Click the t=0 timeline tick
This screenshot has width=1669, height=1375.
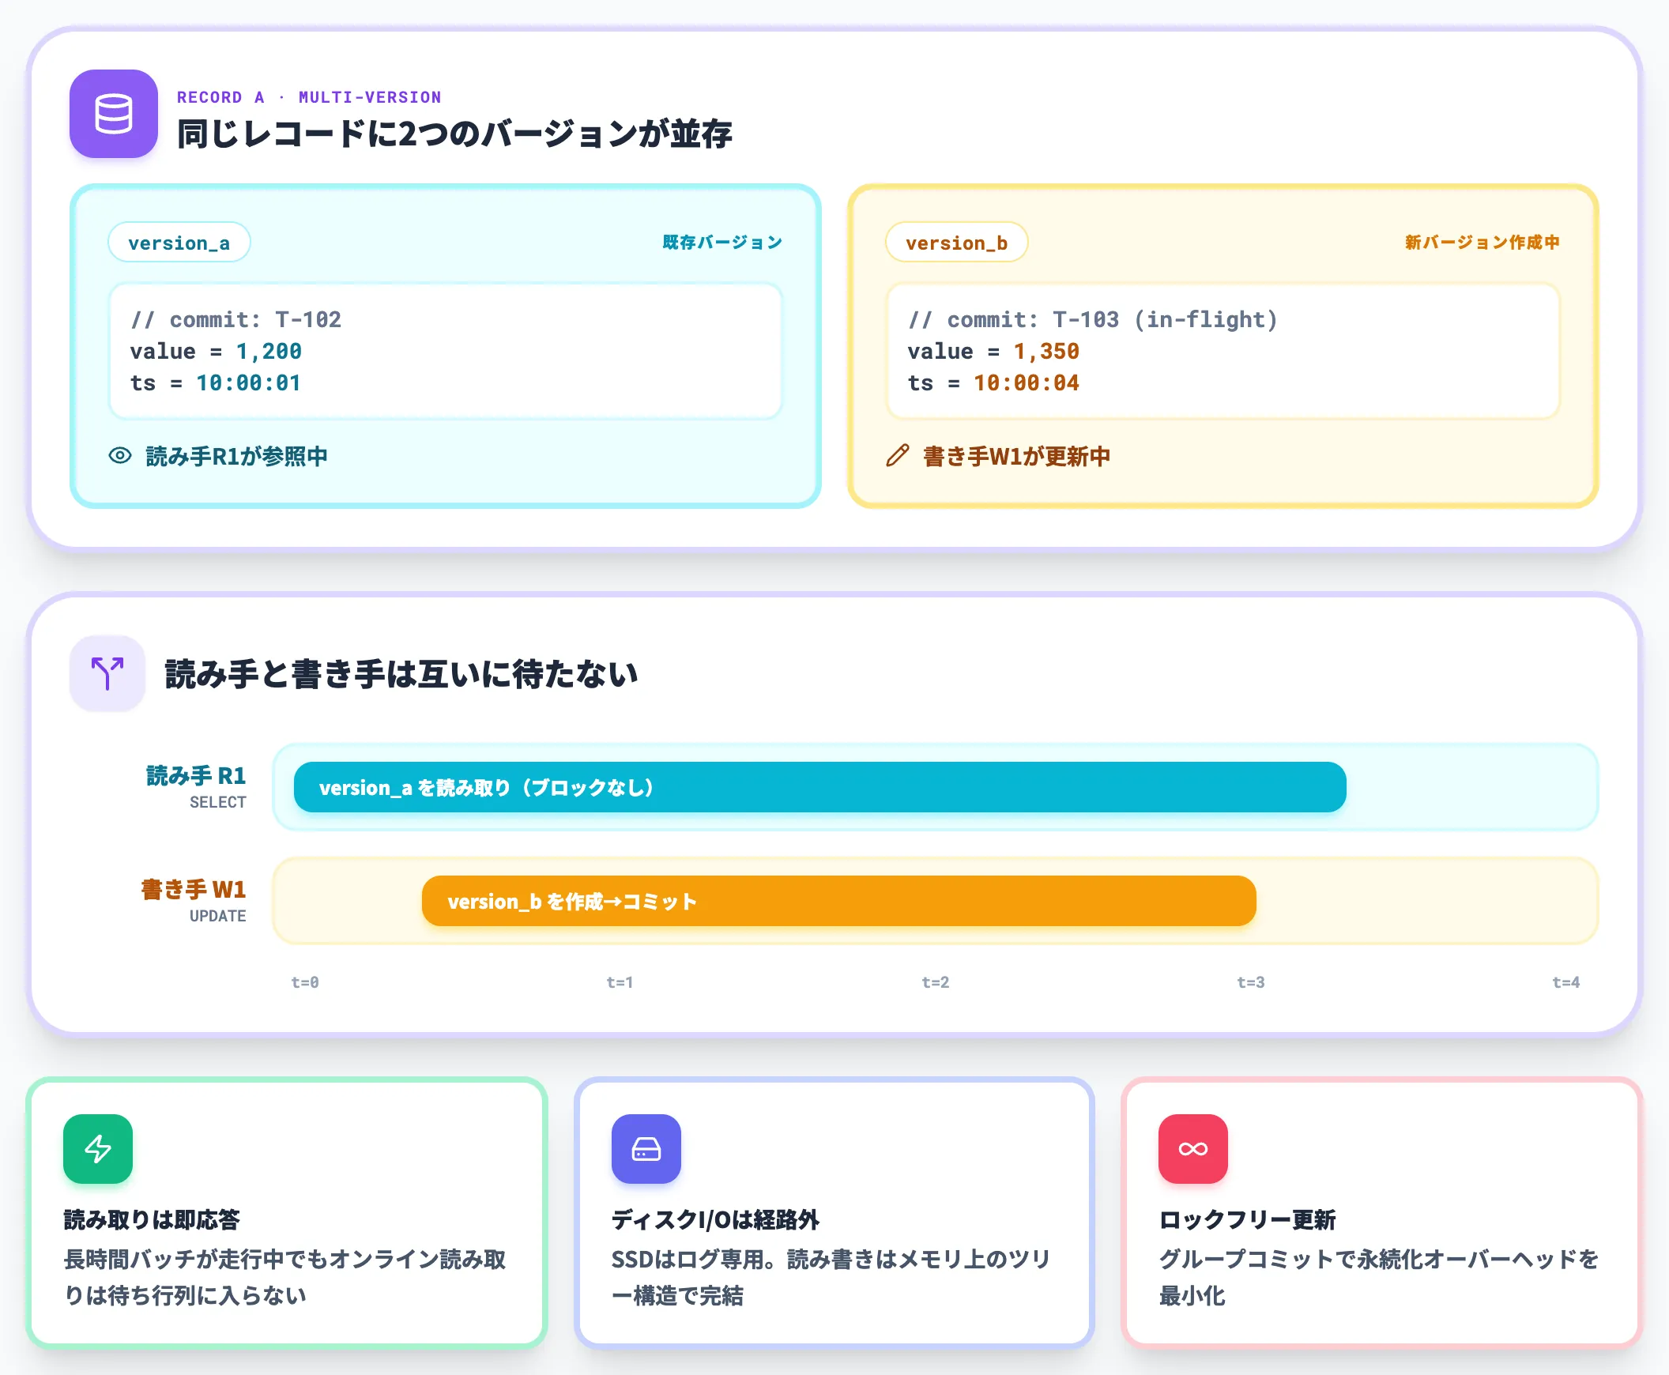point(305,982)
